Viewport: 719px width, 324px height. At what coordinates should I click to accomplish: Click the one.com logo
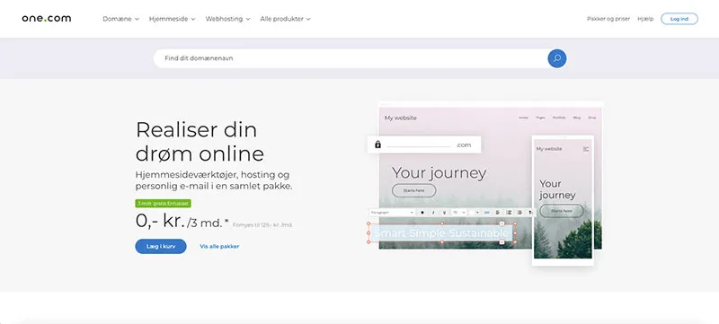[47, 19]
